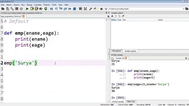Click the Step over debug icon
The width and height of the screenshot is (189, 106).
[56, 9]
